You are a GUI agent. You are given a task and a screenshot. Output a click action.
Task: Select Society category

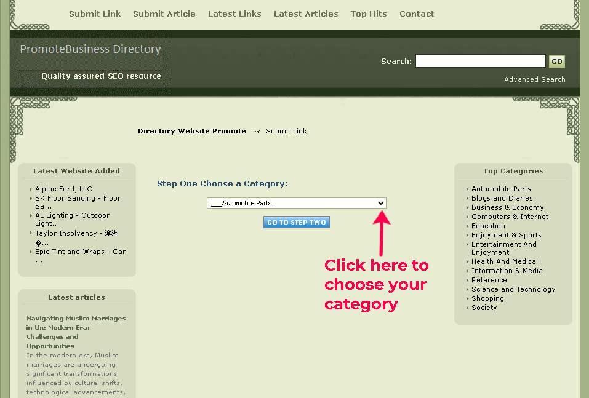point(484,308)
